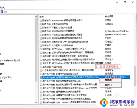137x108 pixels.
Task: Select 系统设置: 将 Windows 可执行文件中的证书规则 policy
Action: click(x=73, y=63)
